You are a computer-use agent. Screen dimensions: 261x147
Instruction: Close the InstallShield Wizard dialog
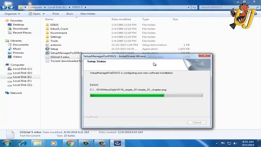[205, 56]
